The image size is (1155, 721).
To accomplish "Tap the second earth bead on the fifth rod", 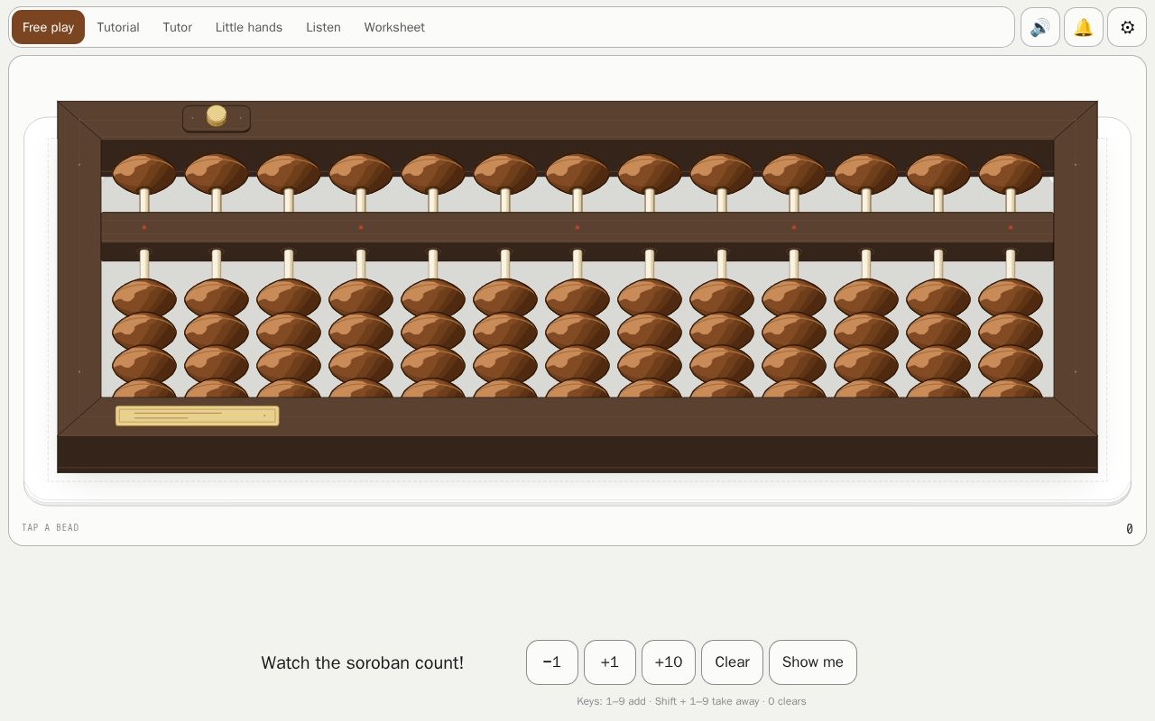I will click(x=433, y=331).
